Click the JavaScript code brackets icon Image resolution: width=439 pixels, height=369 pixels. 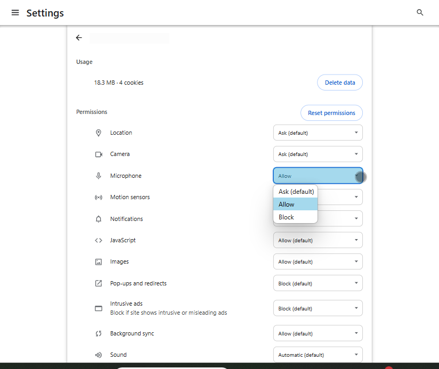(x=99, y=240)
